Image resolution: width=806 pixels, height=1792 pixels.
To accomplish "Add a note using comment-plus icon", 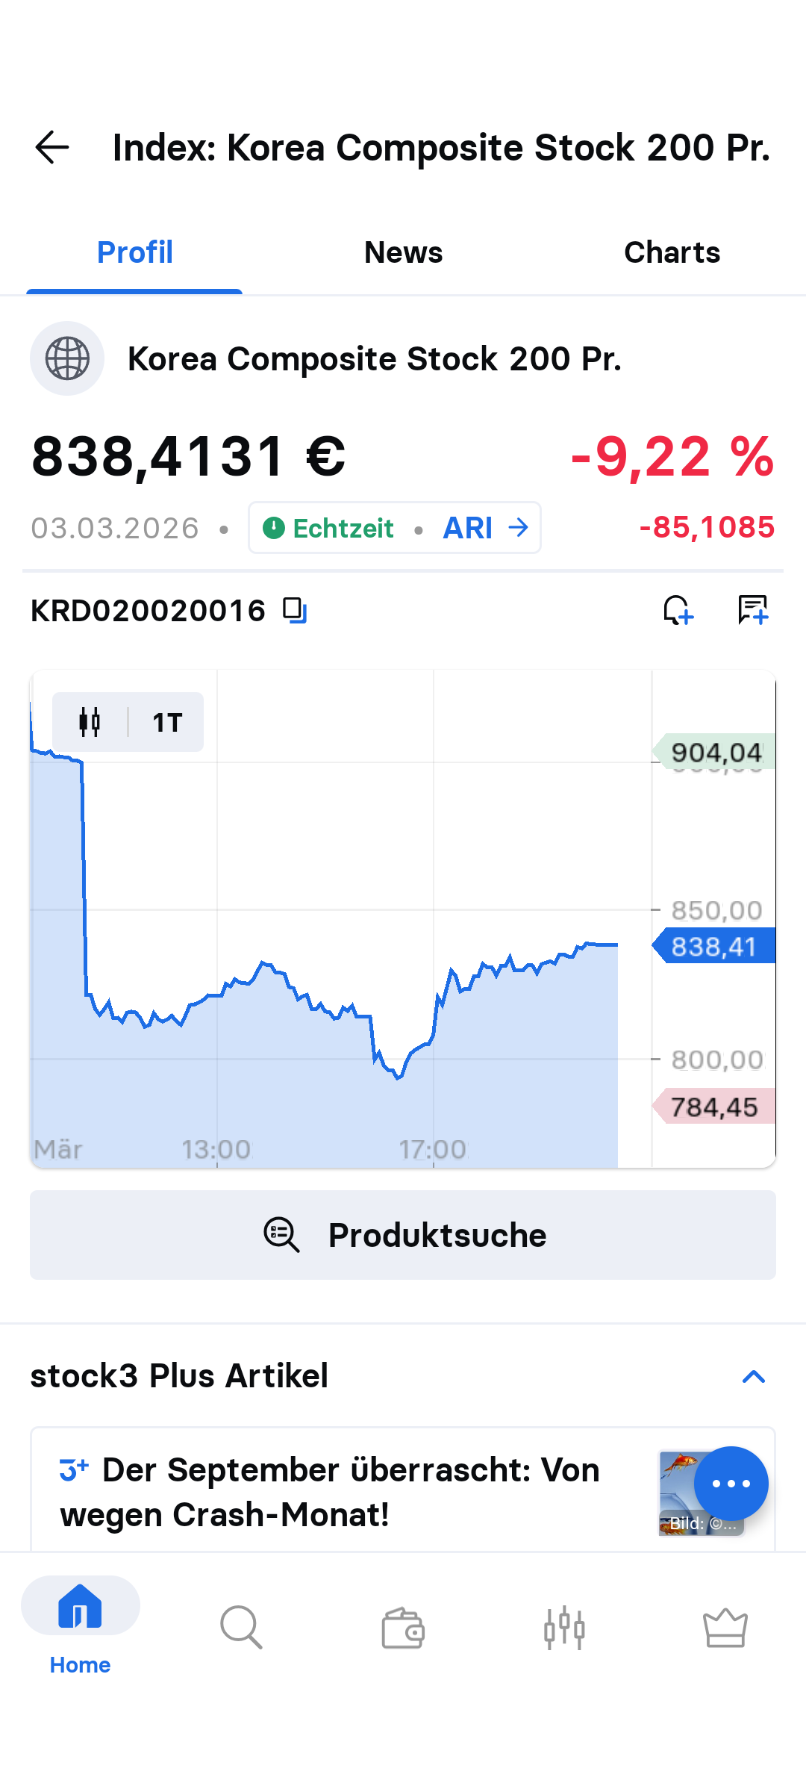I will 753,610.
